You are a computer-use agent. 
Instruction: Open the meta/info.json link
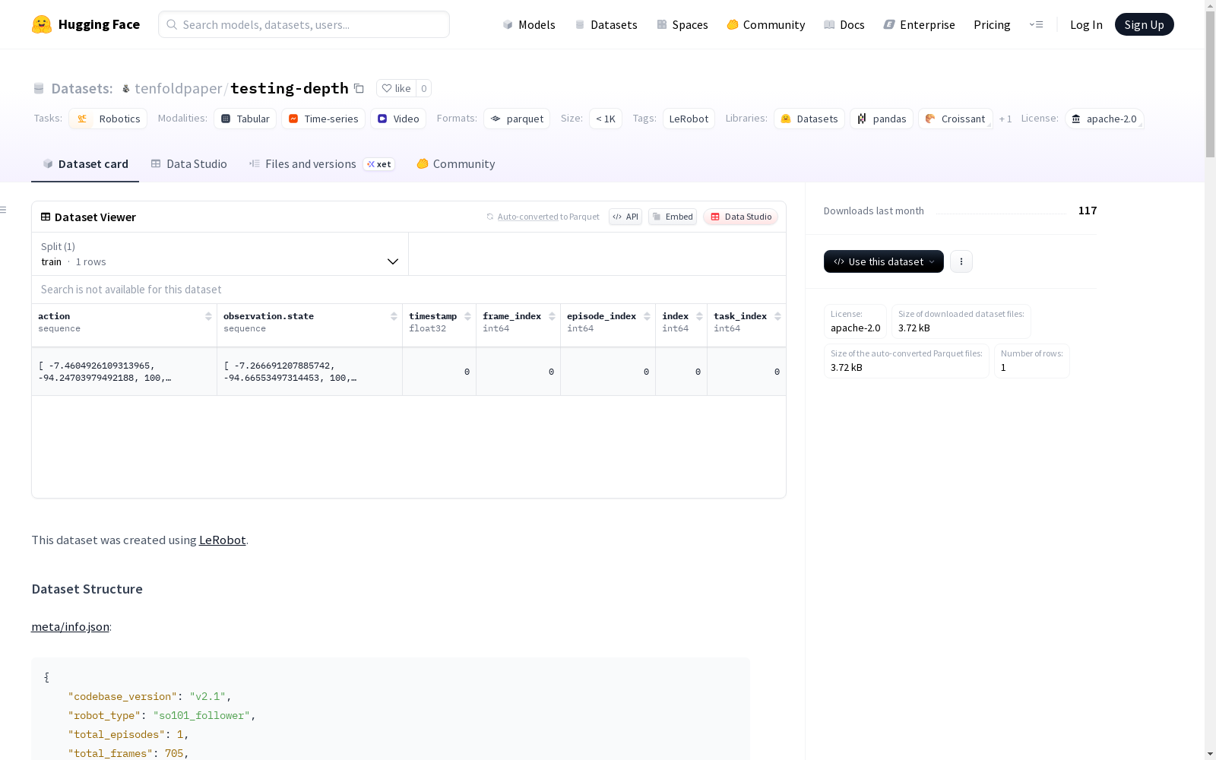click(70, 626)
